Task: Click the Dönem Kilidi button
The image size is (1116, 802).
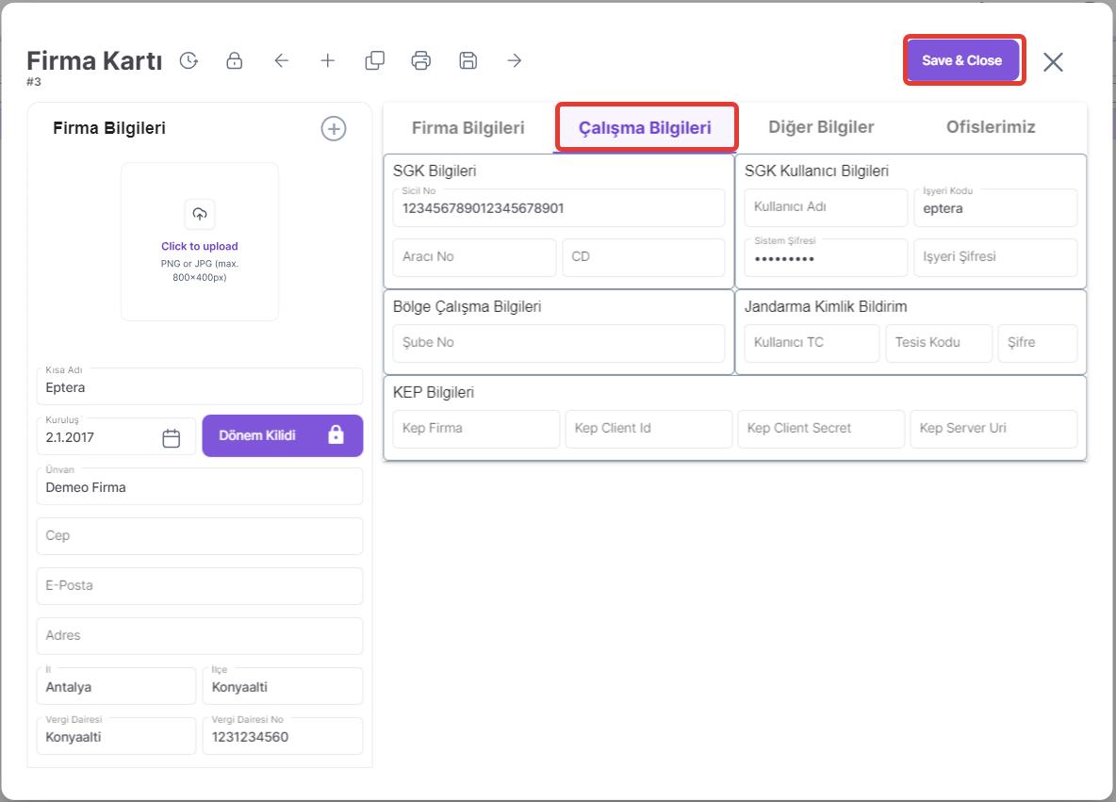Action: pyautogui.click(x=282, y=435)
